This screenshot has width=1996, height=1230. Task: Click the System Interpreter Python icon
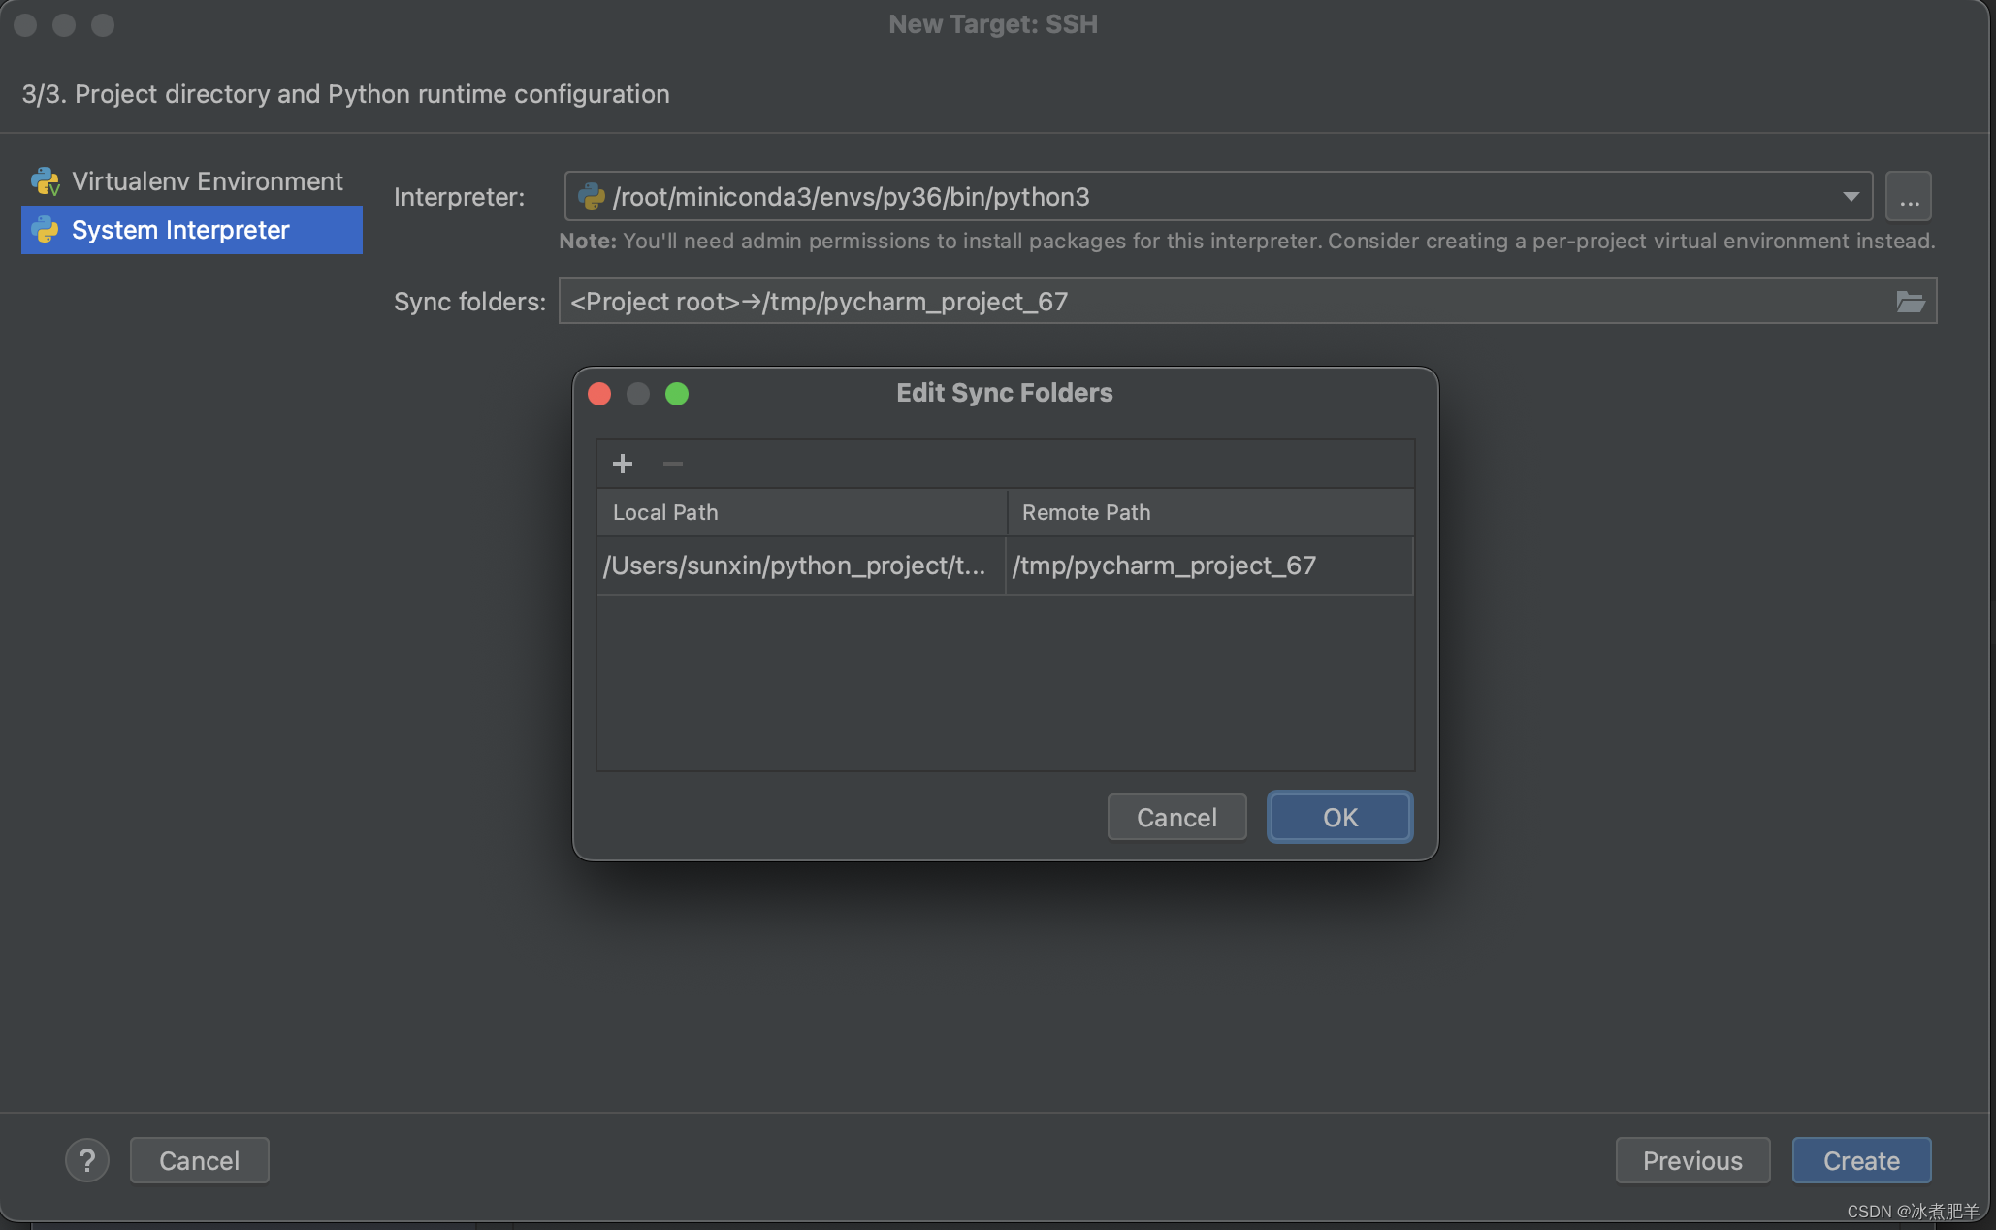point(46,230)
